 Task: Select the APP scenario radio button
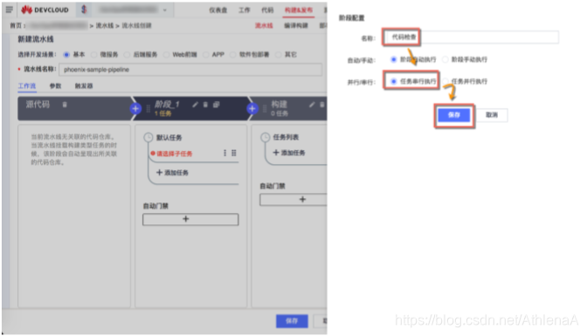(x=205, y=55)
